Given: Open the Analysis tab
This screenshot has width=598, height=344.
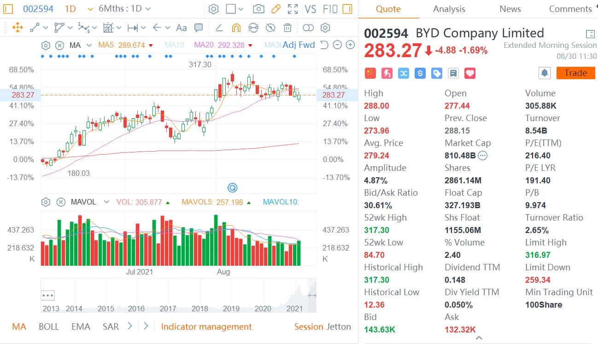Looking at the screenshot, I should [449, 9].
